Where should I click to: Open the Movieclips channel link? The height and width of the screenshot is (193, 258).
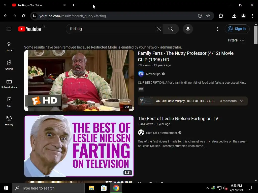pyautogui.click(x=153, y=74)
